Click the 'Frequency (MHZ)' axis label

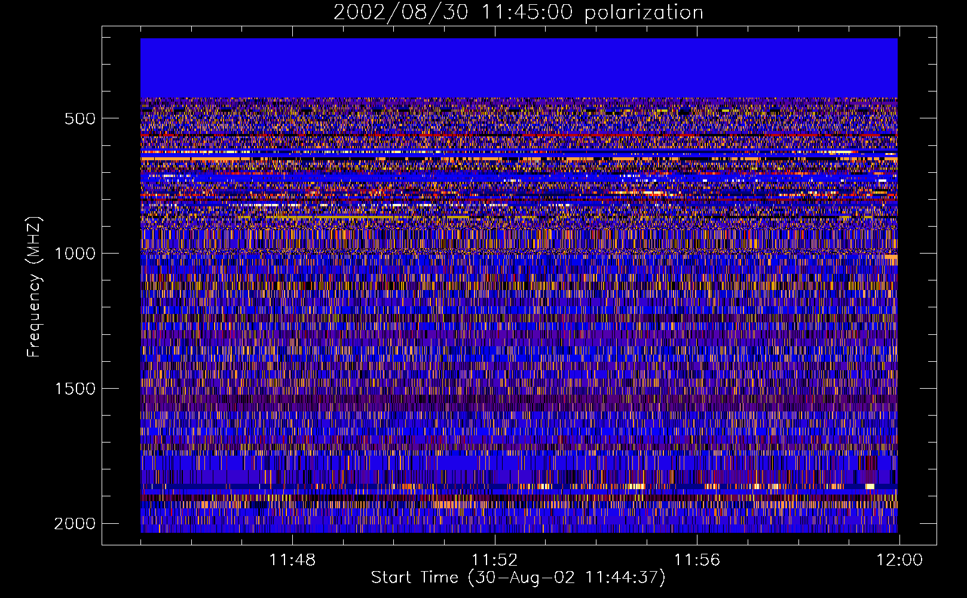coord(34,287)
